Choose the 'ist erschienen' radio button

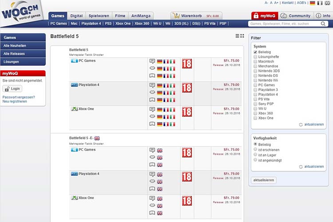(x=255, y=150)
